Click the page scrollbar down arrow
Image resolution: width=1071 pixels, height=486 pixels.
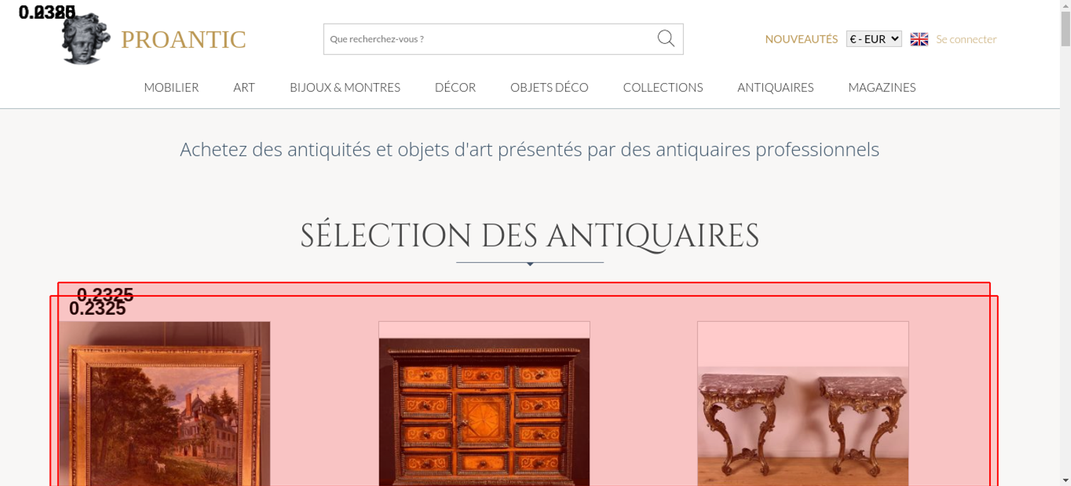pyautogui.click(x=1066, y=480)
